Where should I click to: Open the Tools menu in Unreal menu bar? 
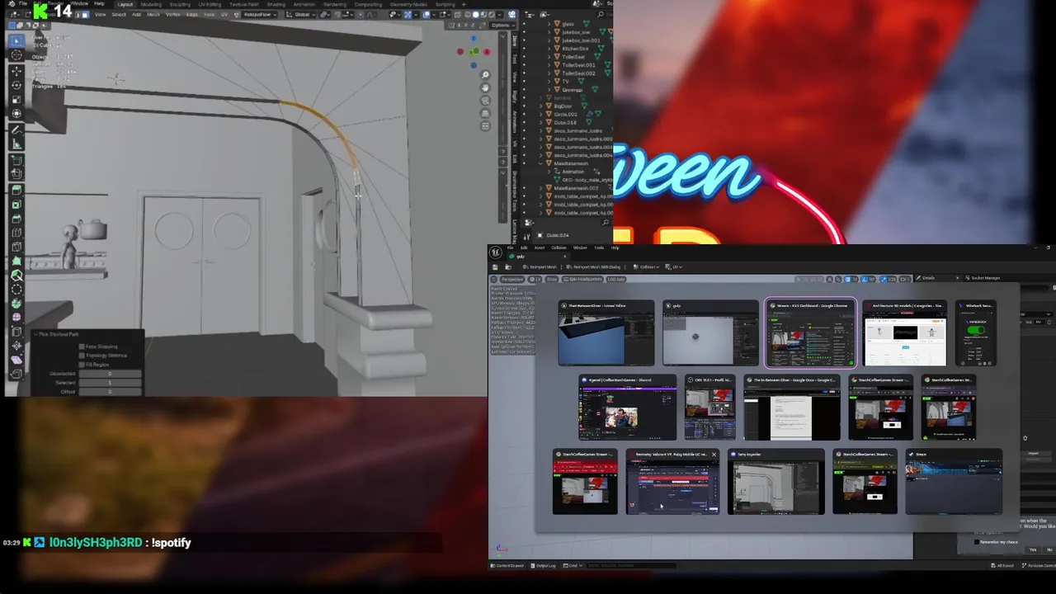click(x=601, y=247)
